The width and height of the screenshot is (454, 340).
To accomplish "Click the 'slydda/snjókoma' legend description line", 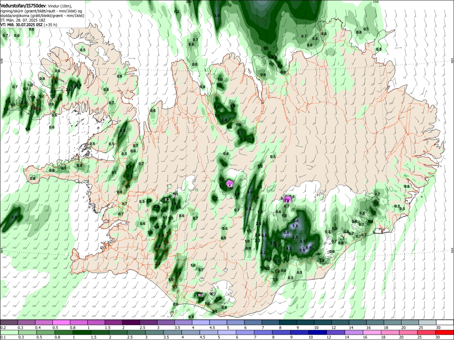I will [42, 16].
